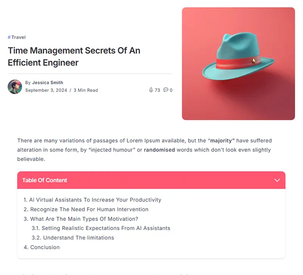Click the 3 Min Read label

[x=86, y=90]
